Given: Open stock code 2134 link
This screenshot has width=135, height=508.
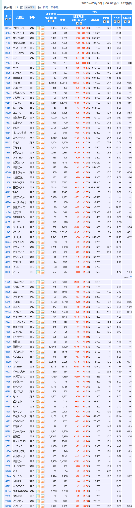Looking at the screenshot, I should 8,212.
